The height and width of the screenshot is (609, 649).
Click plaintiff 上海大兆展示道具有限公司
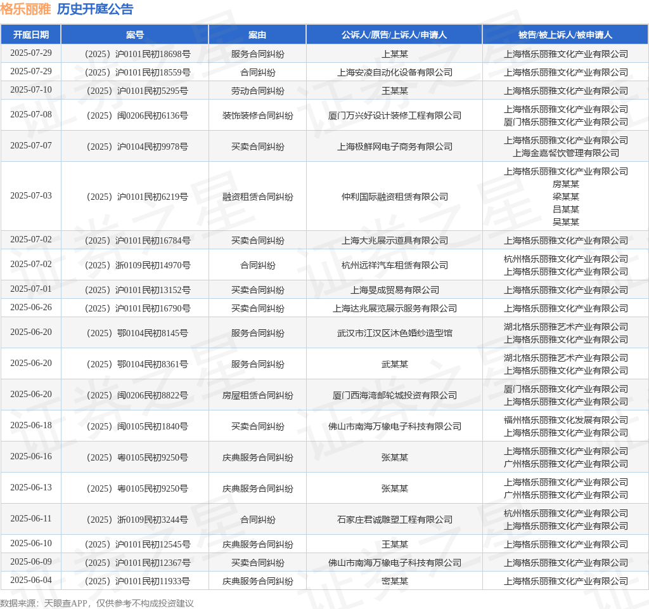394,240
